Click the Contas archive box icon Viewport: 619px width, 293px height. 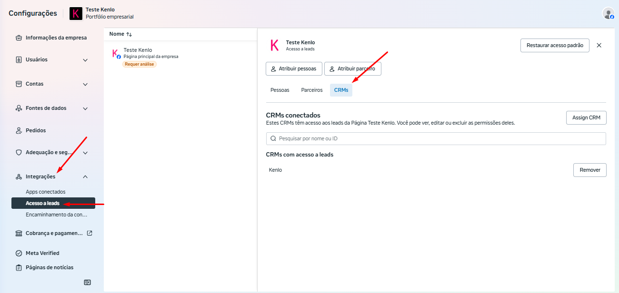click(x=19, y=84)
